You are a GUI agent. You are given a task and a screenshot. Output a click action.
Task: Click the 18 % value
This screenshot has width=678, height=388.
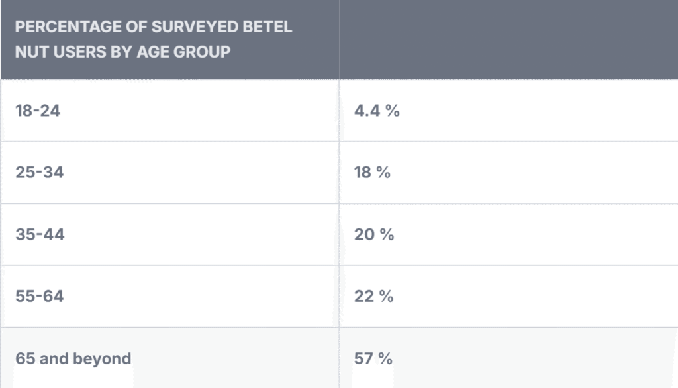tap(372, 172)
